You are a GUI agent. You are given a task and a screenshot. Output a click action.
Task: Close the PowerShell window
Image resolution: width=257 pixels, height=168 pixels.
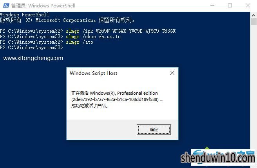(x=248, y=5)
